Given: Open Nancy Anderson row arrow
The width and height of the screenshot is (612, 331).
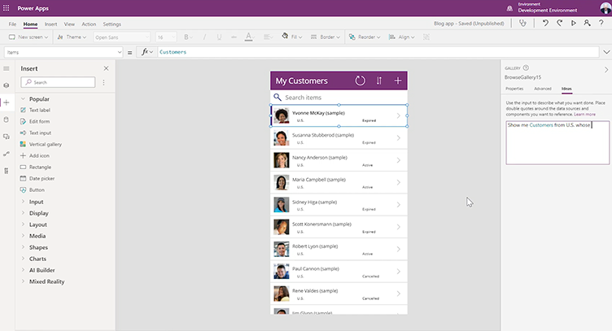Looking at the screenshot, I should (399, 160).
